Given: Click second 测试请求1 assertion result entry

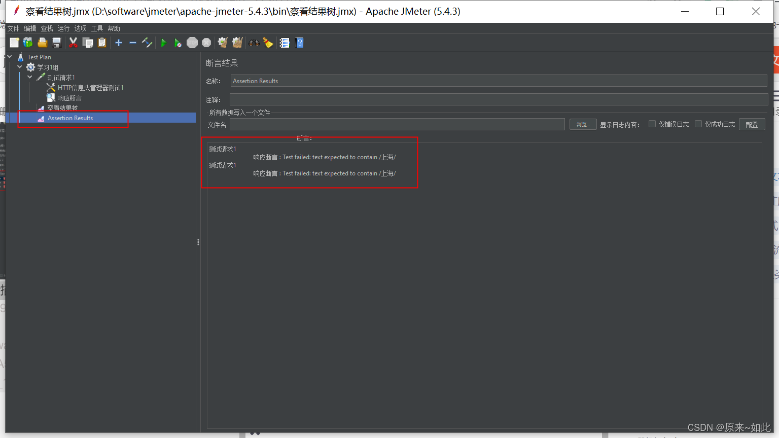Looking at the screenshot, I should 223,165.
